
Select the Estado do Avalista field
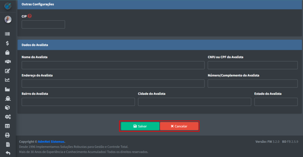click(276, 102)
